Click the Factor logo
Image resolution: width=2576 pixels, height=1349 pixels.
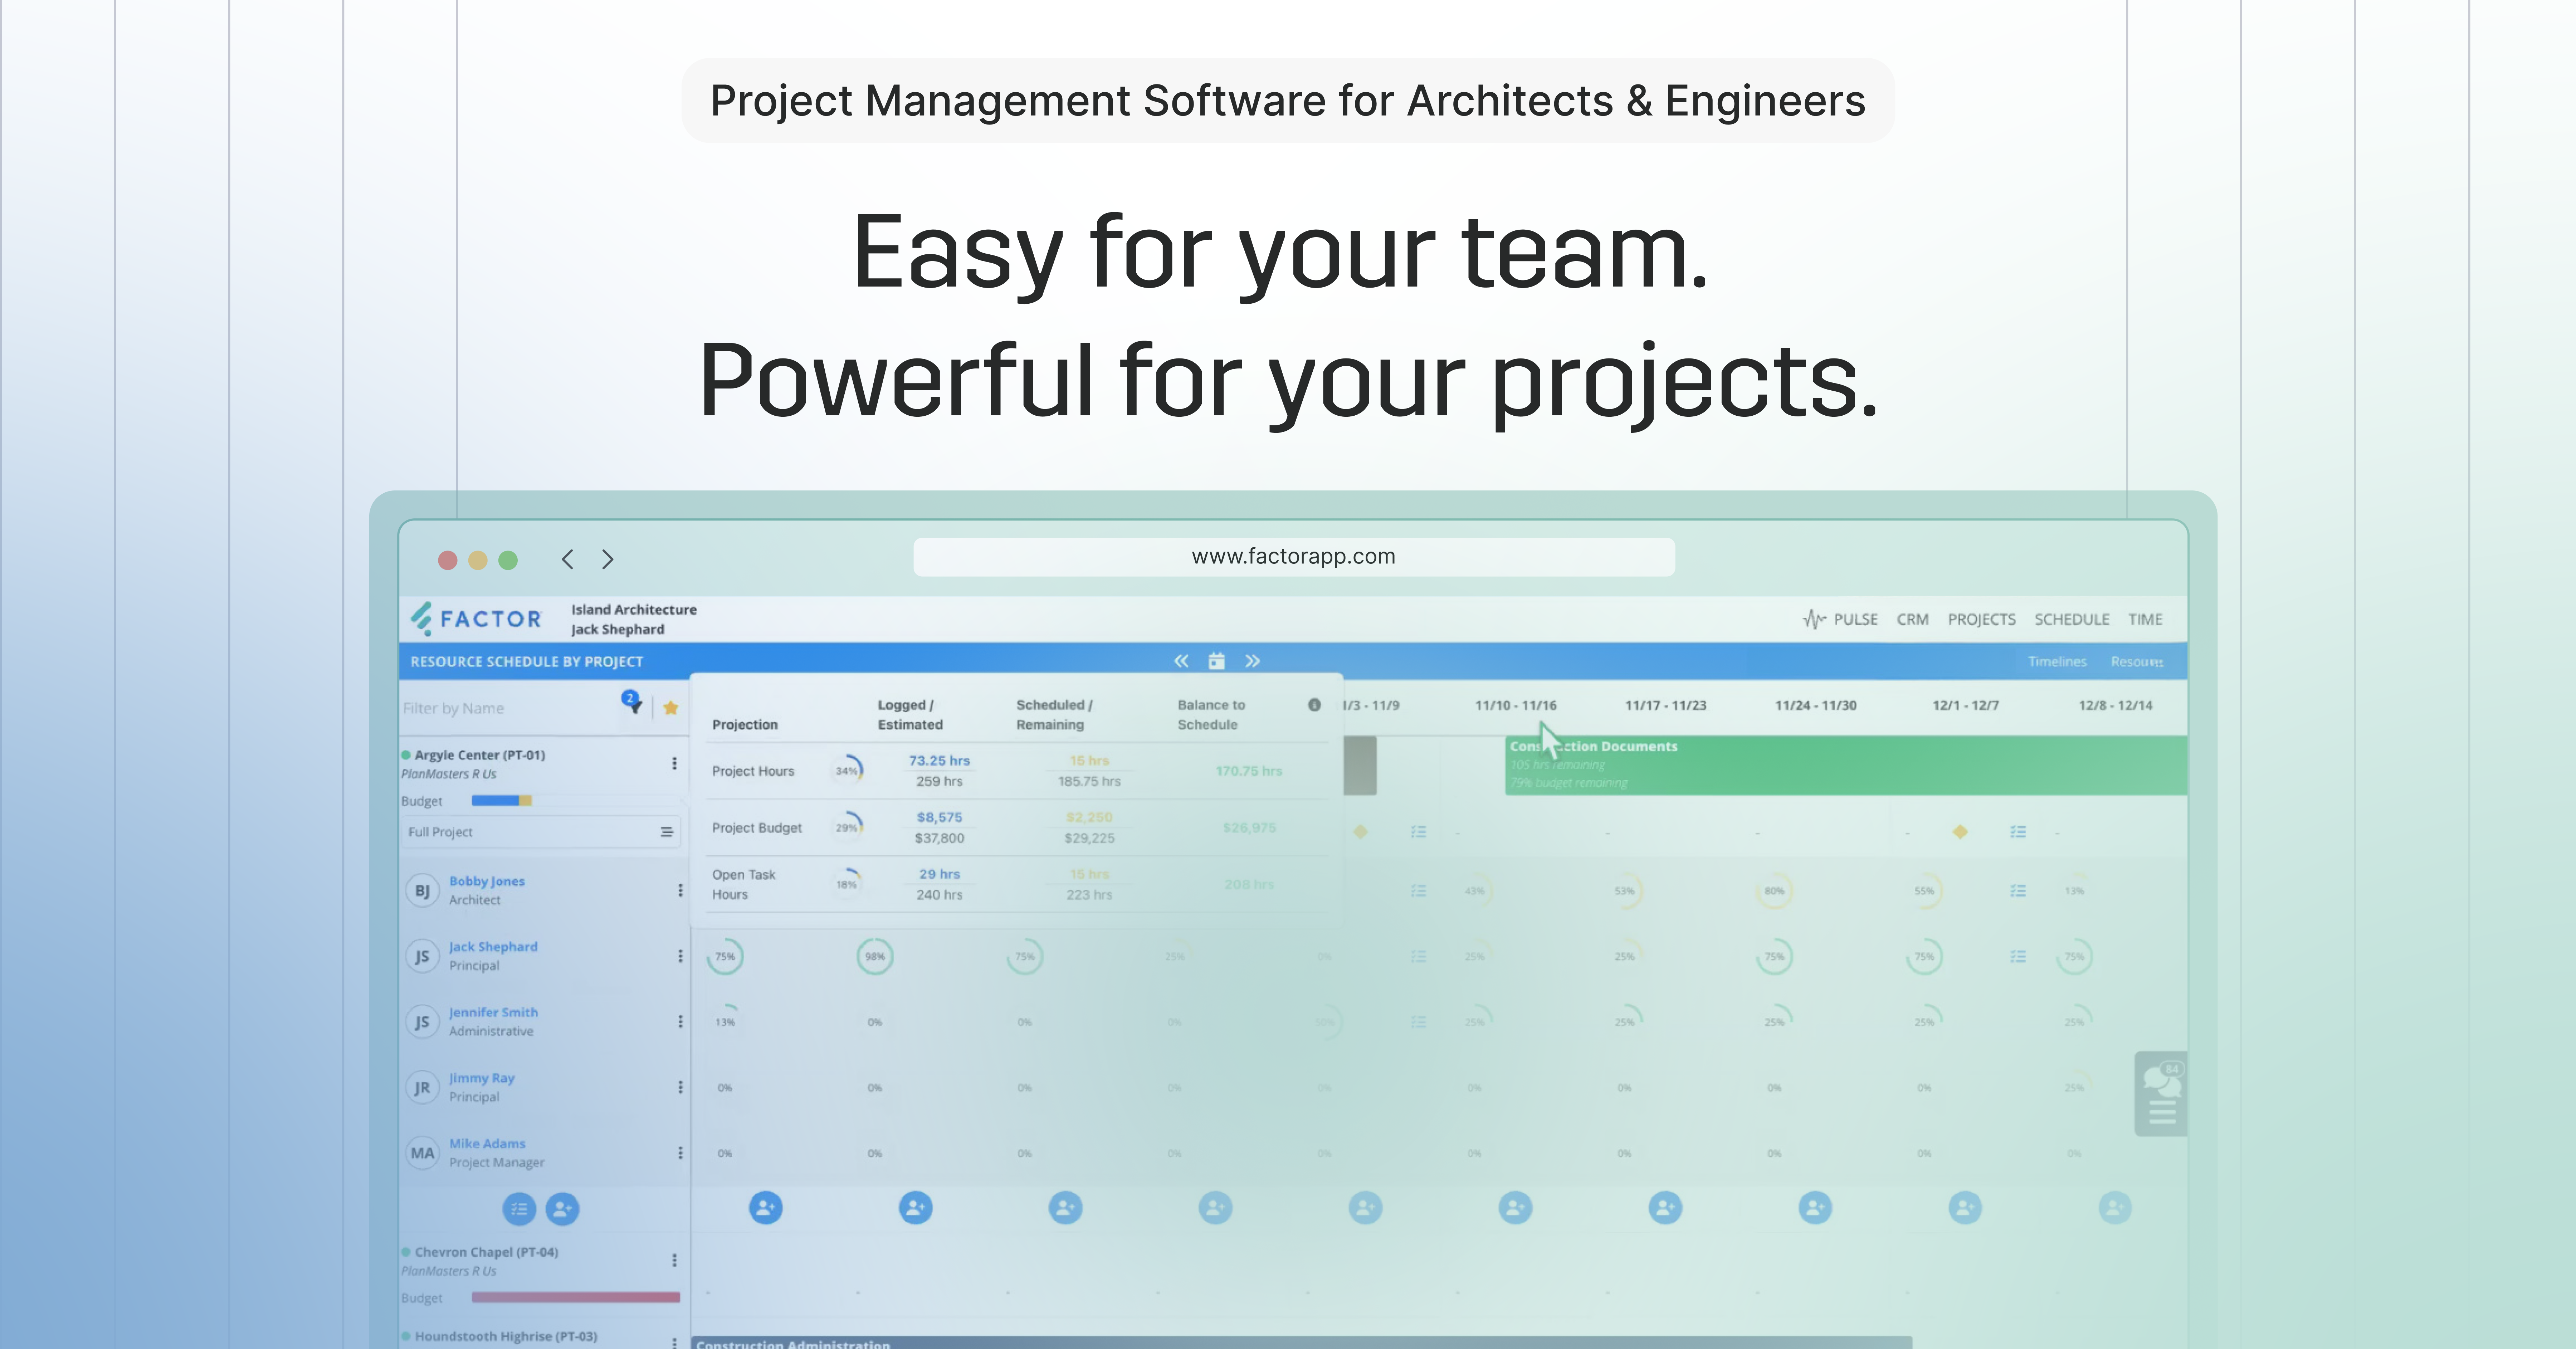(x=476, y=619)
